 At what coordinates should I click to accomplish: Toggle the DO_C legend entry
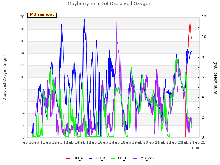click(119, 158)
